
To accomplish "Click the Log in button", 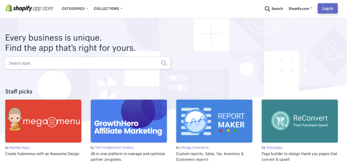I will [328, 9].
